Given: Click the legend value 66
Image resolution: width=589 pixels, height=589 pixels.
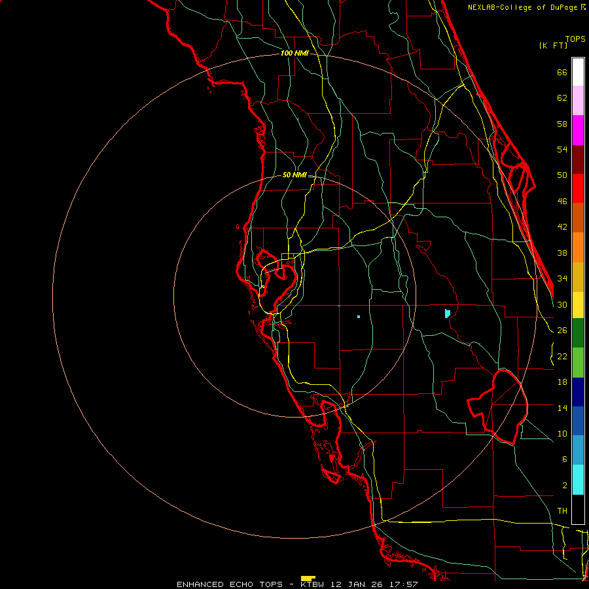Looking at the screenshot, I should click(562, 72).
